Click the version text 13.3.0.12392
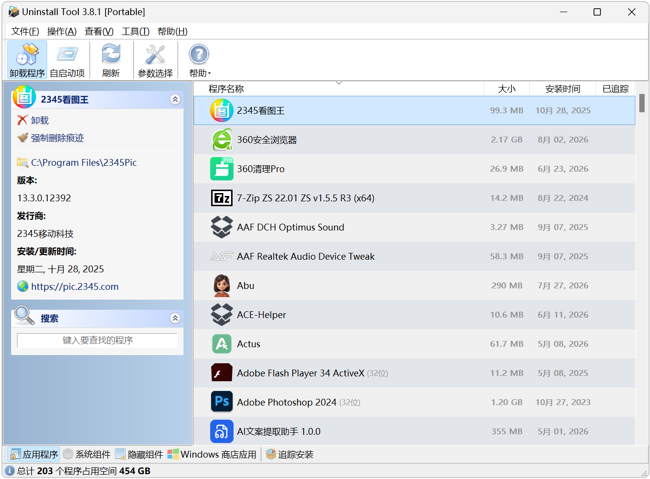 [44, 198]
